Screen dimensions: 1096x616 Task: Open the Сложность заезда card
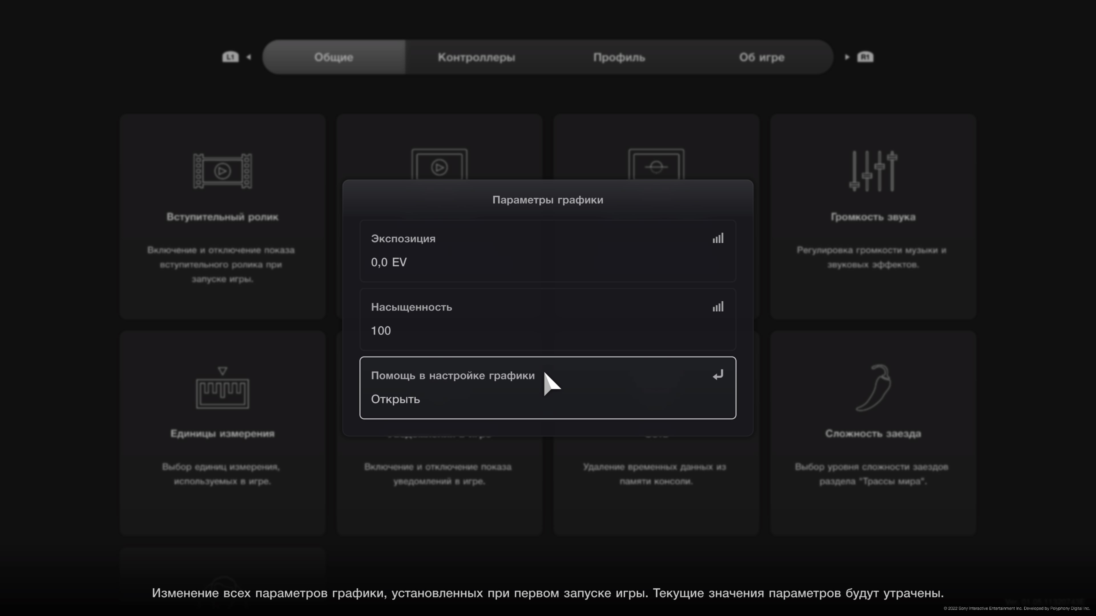click(873, 433)
